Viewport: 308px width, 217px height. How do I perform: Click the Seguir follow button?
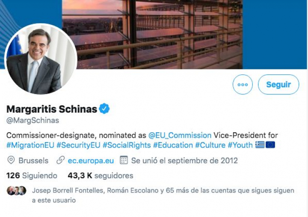278,85
